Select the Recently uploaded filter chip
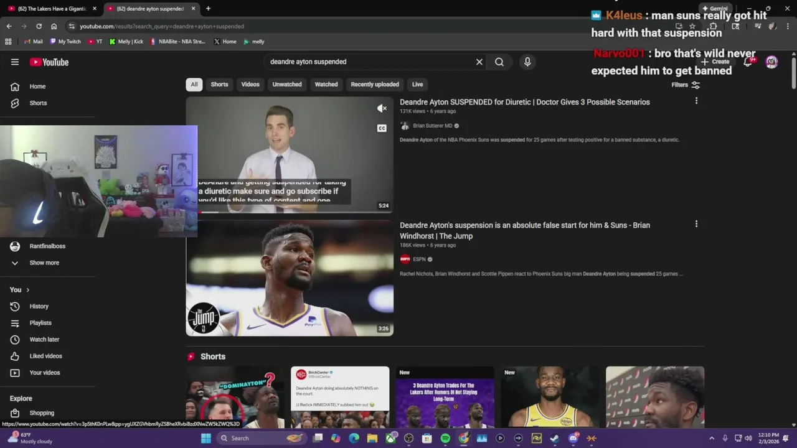The width and height of the screenshot is (797, 448). (375, 84)
